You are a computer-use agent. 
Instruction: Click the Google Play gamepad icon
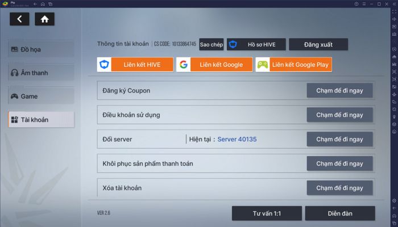click(x=263, y=65)
